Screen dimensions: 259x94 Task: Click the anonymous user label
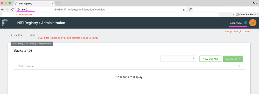pos(236,23)
